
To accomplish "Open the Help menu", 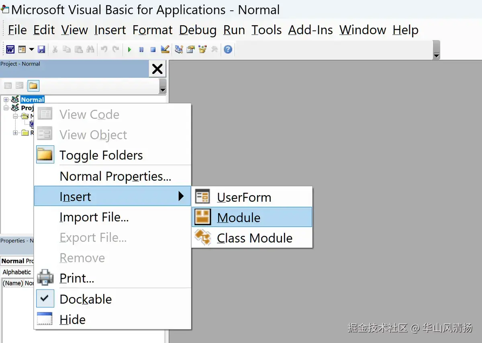I will [406, 30].
